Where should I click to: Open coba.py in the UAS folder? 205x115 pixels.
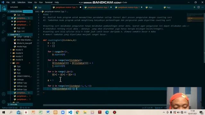click(x=20, y=80)
